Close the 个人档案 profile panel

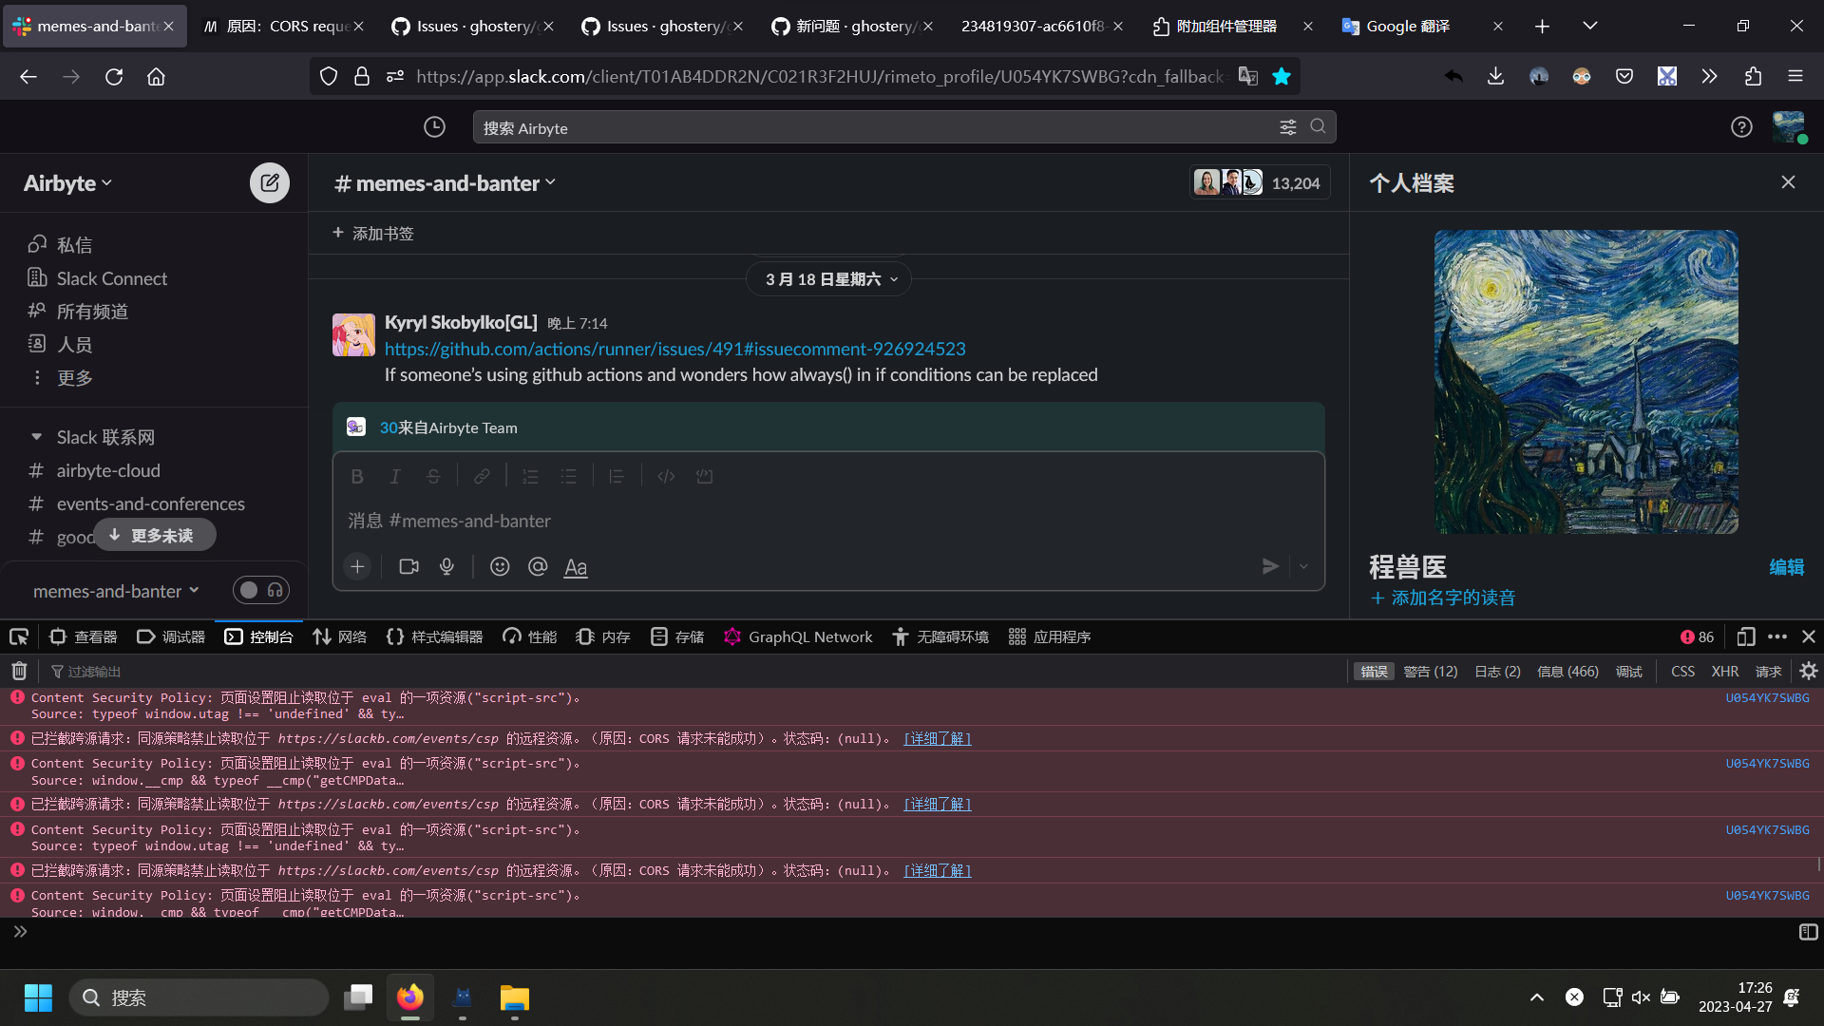tap(1788, 182)
